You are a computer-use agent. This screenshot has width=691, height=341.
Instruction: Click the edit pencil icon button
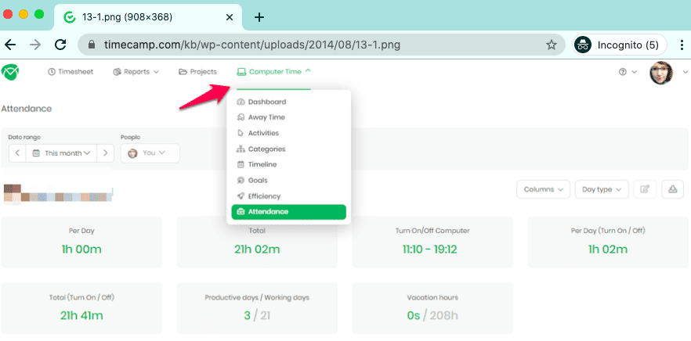(645, 189)
